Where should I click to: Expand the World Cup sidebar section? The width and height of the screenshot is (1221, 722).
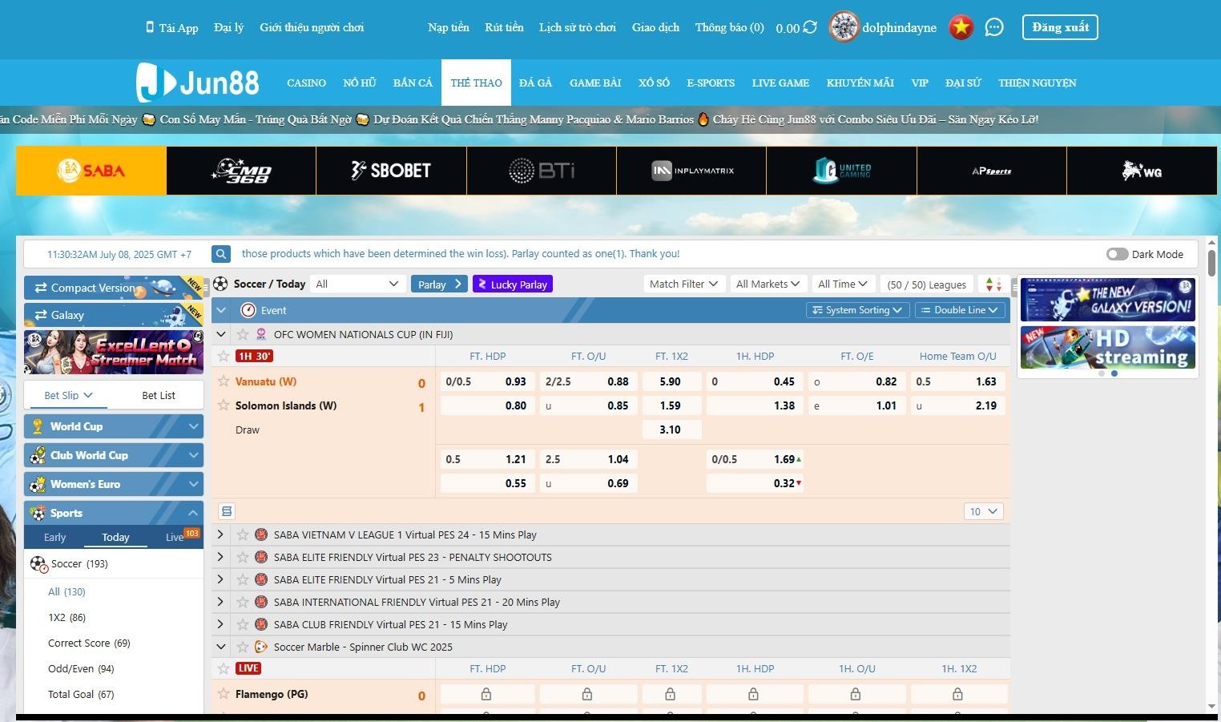pos(114,426)
